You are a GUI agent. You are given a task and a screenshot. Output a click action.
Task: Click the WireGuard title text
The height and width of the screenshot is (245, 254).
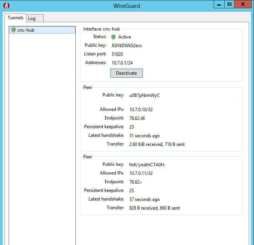[x=127, y=6]
